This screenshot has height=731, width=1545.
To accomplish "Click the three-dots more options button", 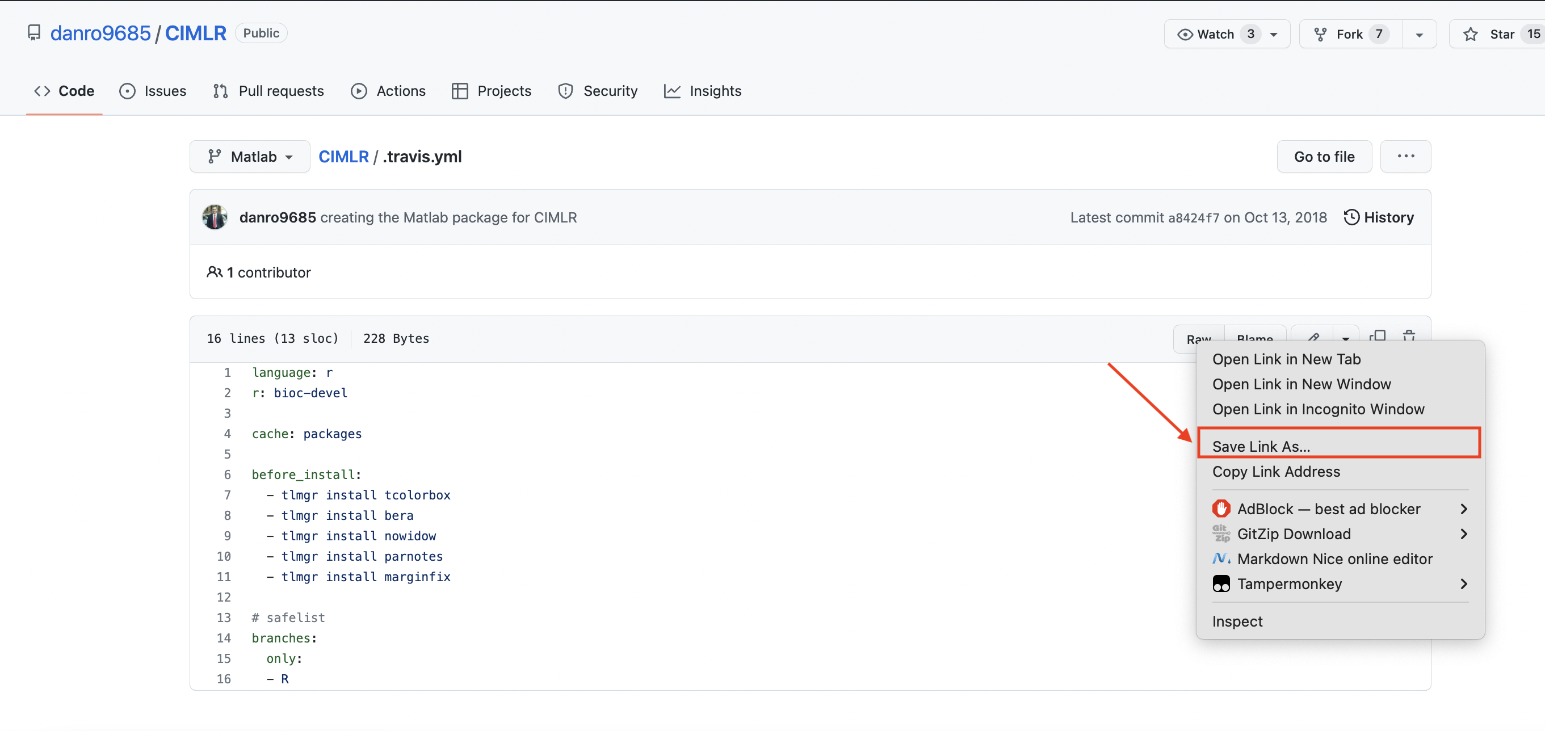I will click(1405, 157).
